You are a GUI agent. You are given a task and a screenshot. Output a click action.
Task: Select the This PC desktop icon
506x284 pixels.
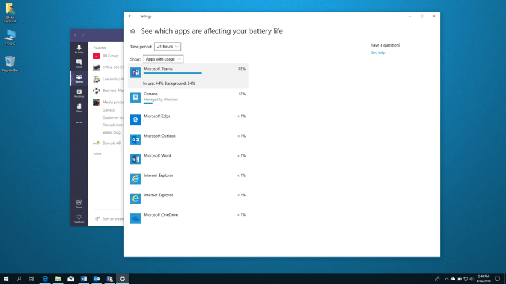pos(10,38)
